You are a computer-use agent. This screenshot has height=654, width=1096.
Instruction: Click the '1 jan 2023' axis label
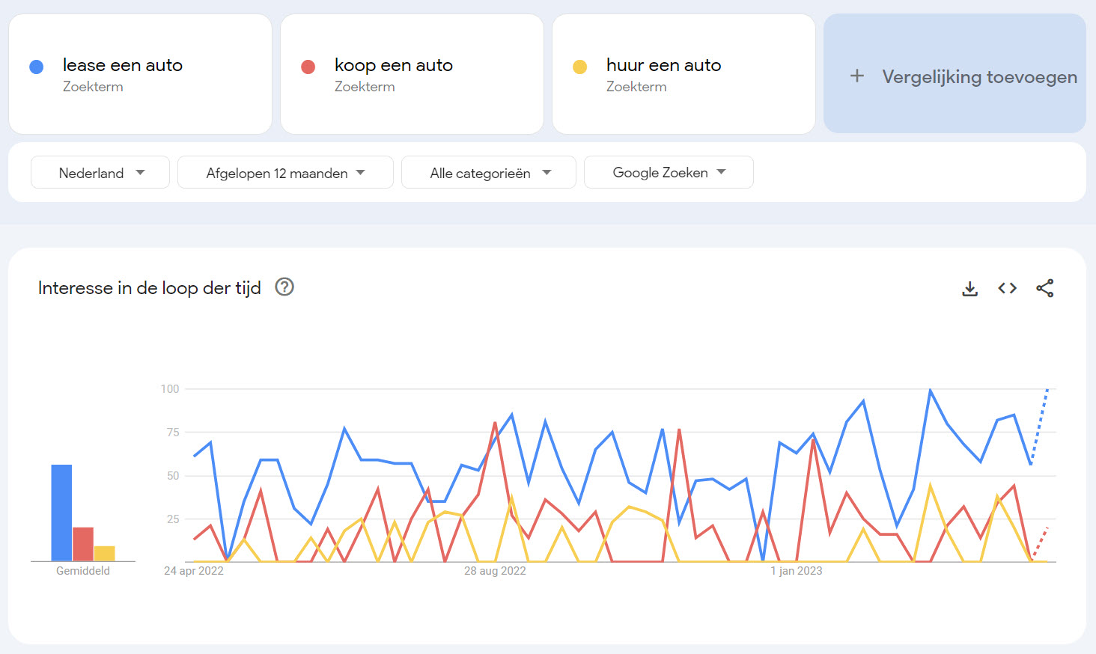[797, 570]
